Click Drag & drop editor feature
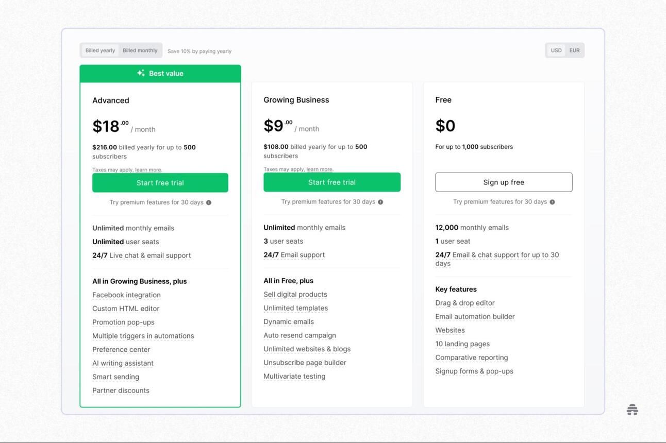 pyautogui.click(x=465, y=303)
